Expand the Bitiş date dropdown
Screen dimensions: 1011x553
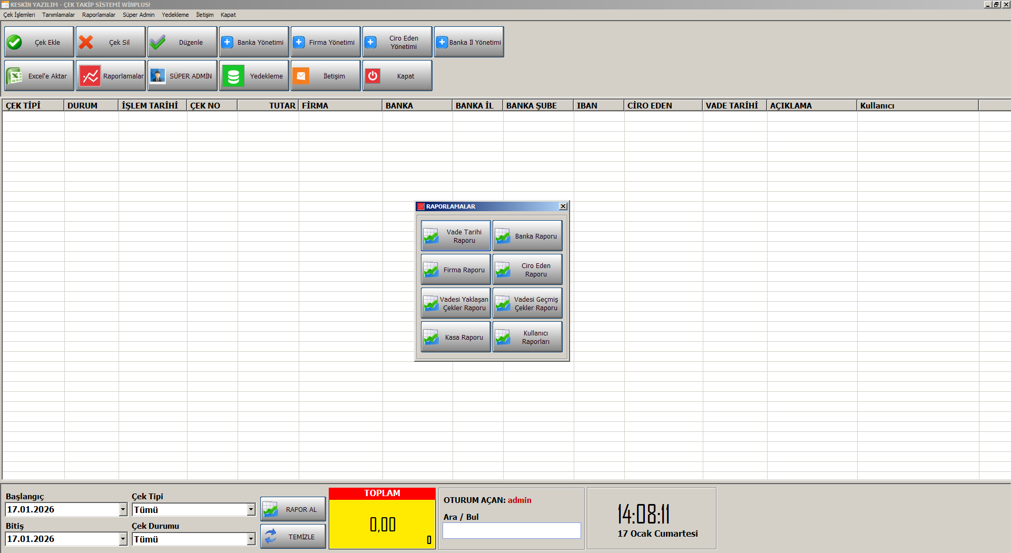click(x=123, y=539)
